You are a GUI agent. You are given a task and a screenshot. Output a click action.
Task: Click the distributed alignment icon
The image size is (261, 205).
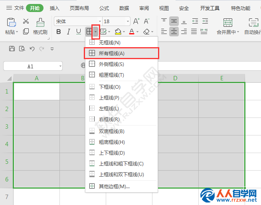click(x=204, y=31)
